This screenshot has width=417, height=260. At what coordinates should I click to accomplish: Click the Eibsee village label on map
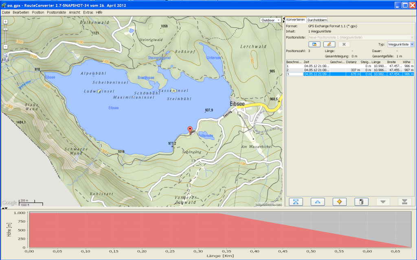coord(237,104)
